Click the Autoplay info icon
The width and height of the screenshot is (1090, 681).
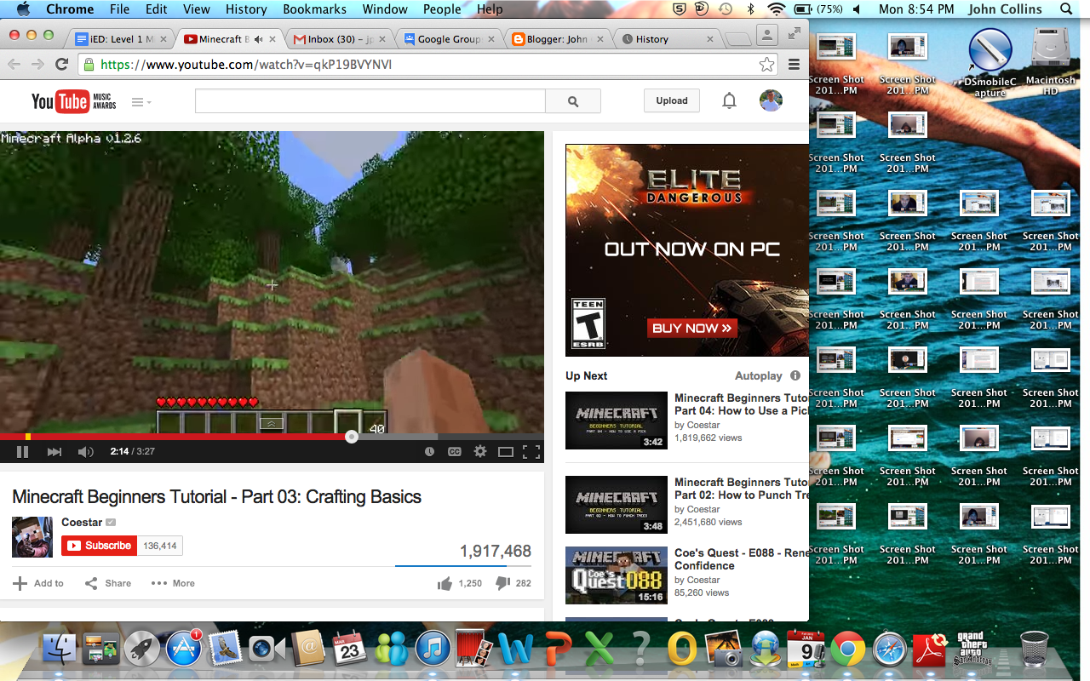point(795,375)
